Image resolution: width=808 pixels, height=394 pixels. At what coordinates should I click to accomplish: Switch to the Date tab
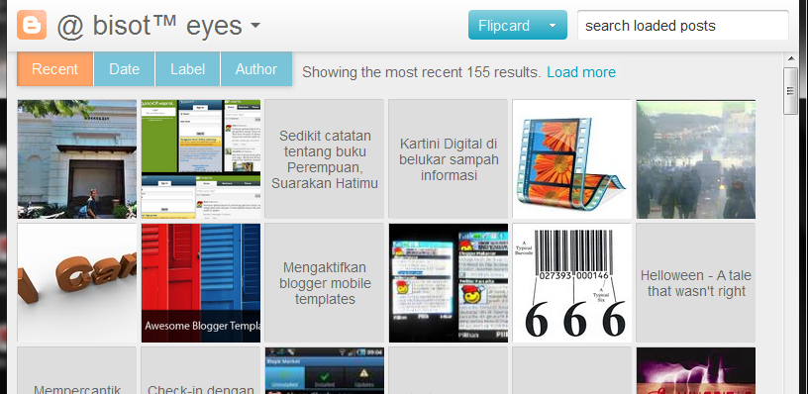124,69
